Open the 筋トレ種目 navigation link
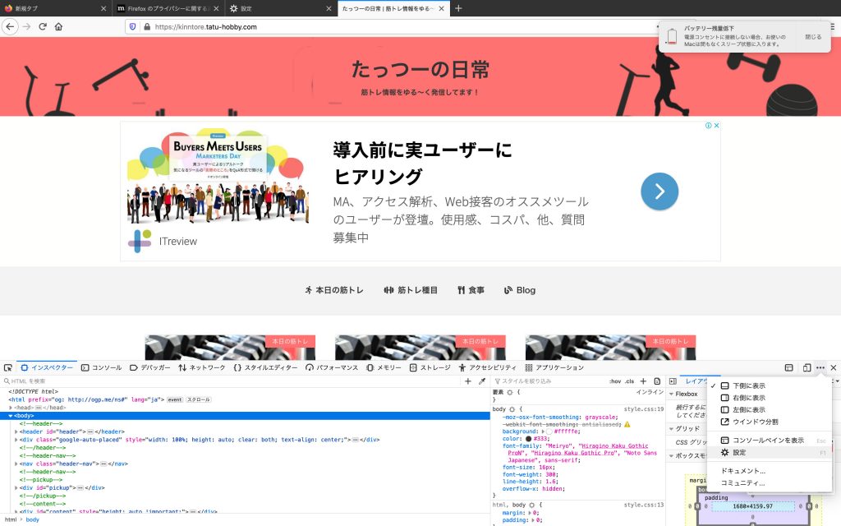Image resolution: width=841 pixels, height=526 pixels. (411, 290)
